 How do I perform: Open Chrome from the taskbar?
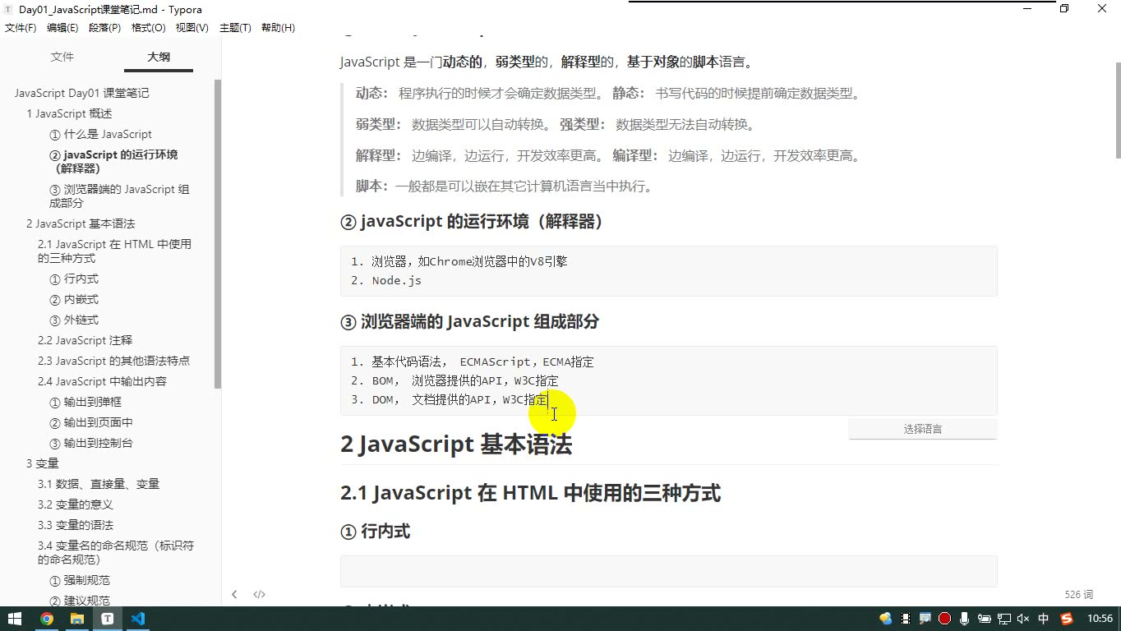coord(47,619)
